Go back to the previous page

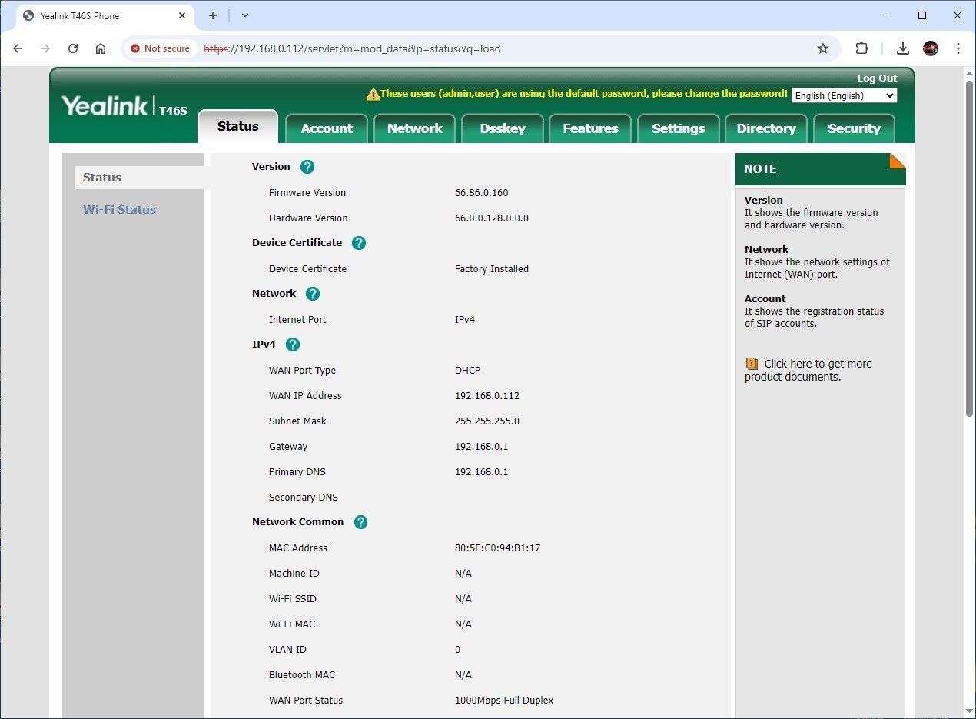(x=18, y=48)
